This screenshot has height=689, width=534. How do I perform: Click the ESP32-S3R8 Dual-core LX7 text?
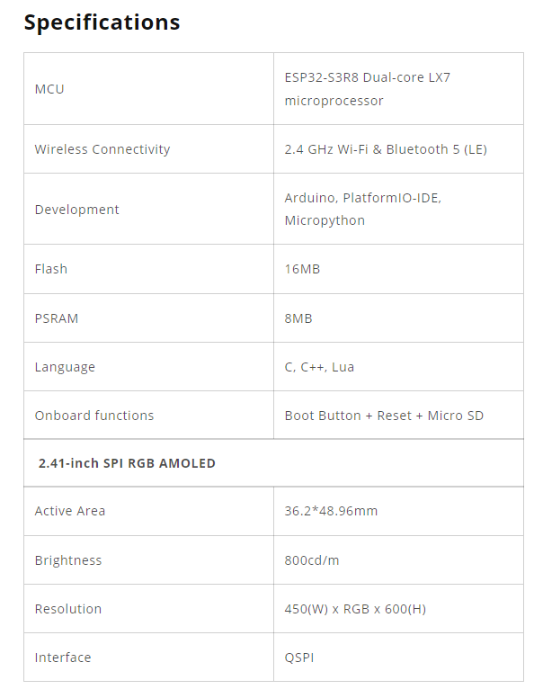pos(368,77)
